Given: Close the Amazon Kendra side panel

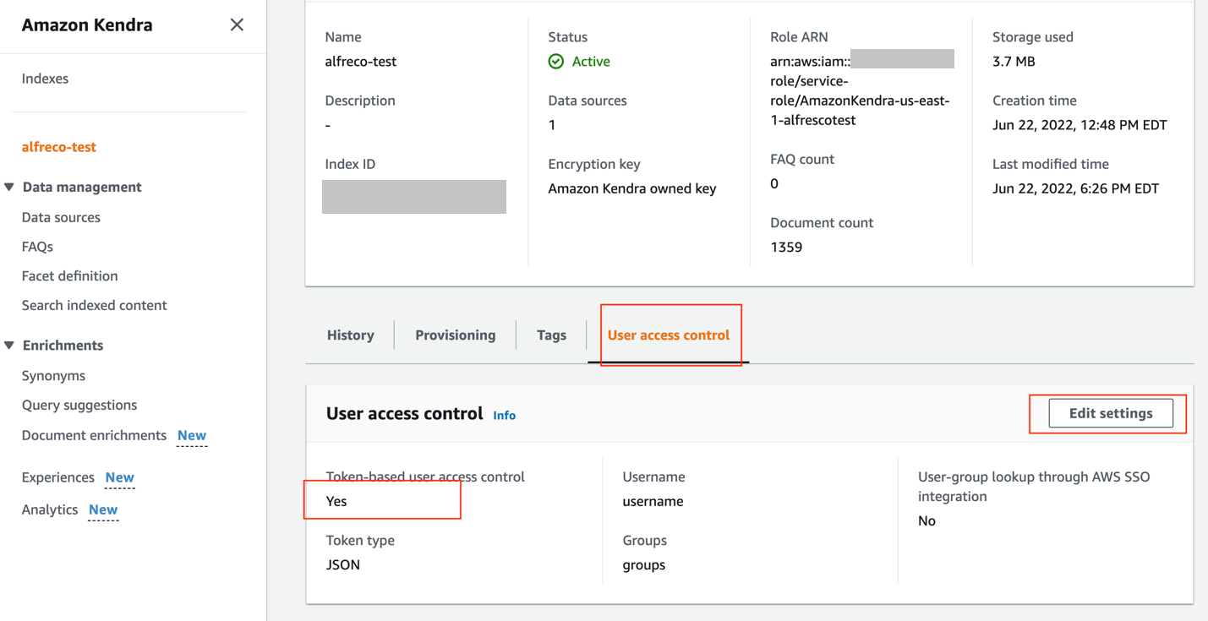Looking at the screenshot, I should (237, 25).
